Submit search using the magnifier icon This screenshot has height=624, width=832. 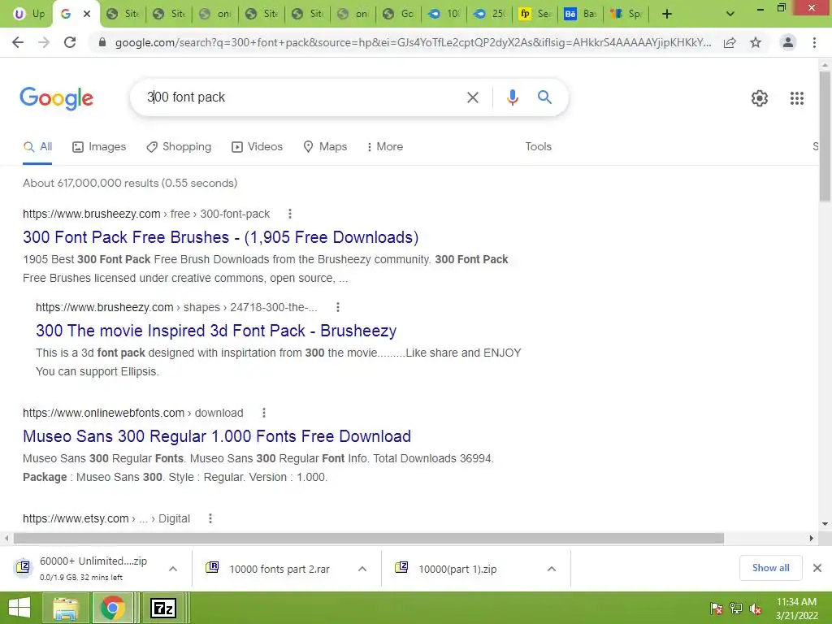(544, 97)
